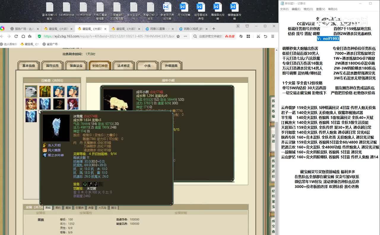Switch to 网易CC直播 browser tab
The height and width of the screenshot is (235, 380).
(x=159, y=29)
